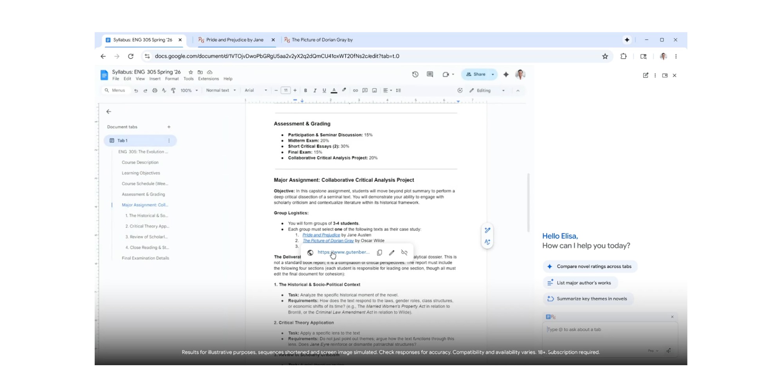Open the Tools menu
This screenshot has height=391, width=783.
click(x=189, y=79)
